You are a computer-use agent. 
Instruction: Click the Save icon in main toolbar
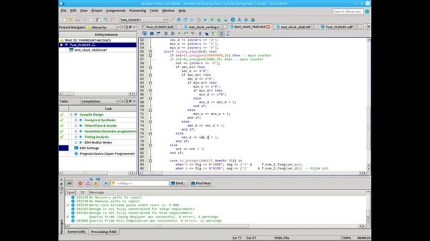point(78,19)
